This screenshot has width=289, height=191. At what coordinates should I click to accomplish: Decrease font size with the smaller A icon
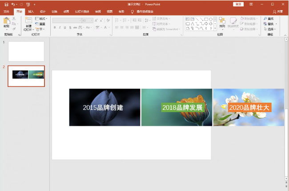point(101,20)
